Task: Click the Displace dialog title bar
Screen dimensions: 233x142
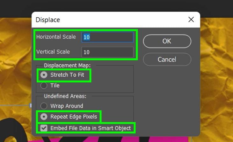Action: 116,20
